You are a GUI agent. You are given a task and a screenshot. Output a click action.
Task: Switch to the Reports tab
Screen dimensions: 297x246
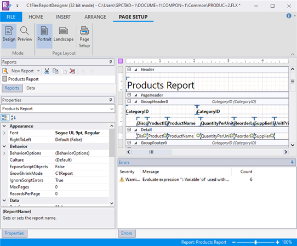(x=12, y=88)
